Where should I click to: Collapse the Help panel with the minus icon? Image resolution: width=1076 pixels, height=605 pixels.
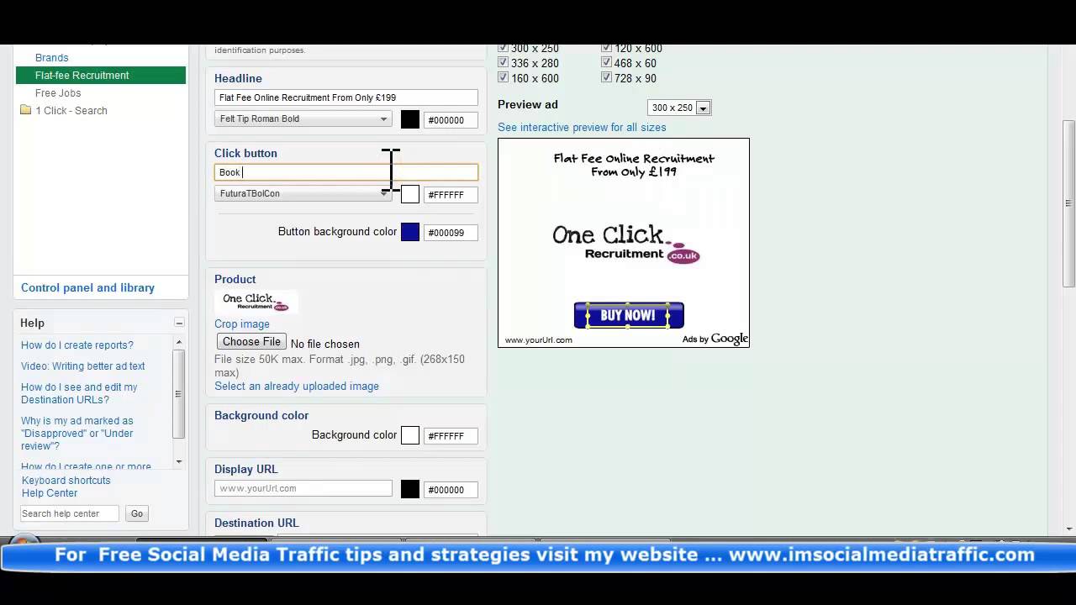(x=179, y=322)
